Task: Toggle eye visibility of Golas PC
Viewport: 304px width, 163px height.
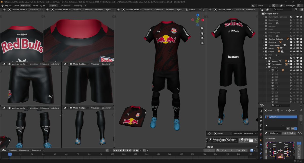Action: click(x=294, y=67)
